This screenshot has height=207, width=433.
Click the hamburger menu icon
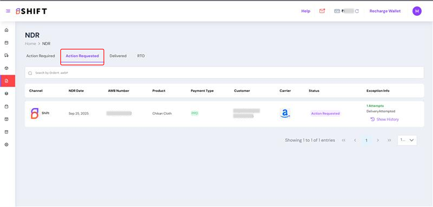[x=8, y=11]
